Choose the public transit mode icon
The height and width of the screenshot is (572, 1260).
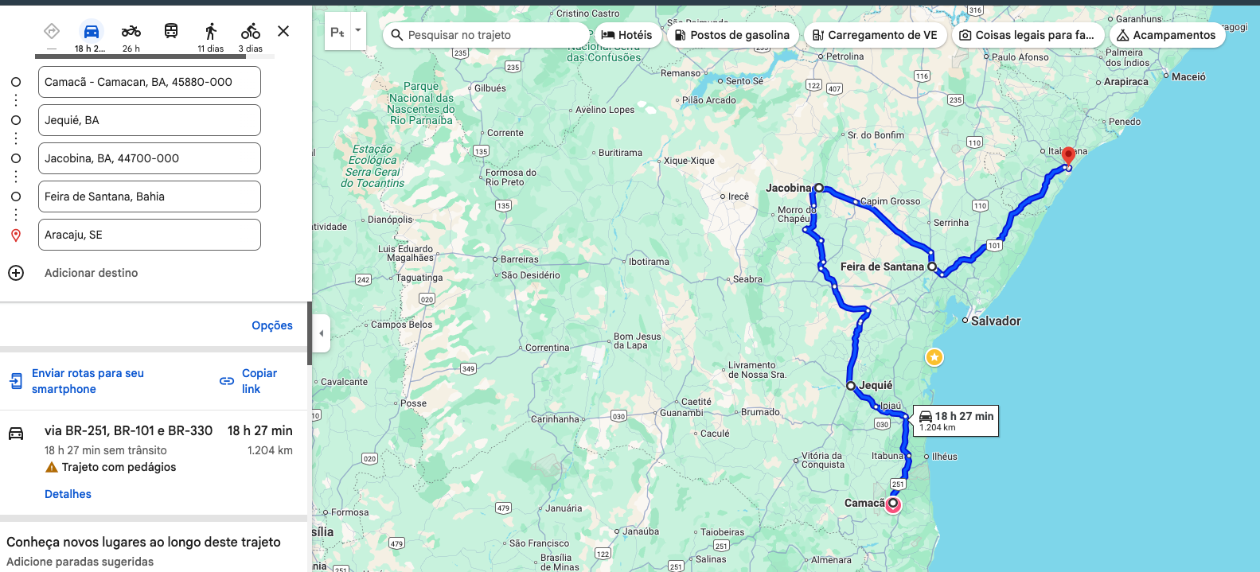click(x=171, y=31)
